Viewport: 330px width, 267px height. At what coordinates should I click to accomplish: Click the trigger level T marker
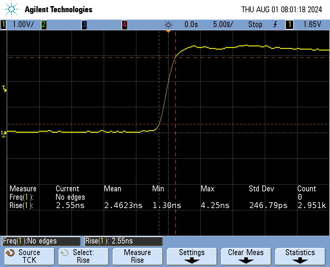click(4, 89)
